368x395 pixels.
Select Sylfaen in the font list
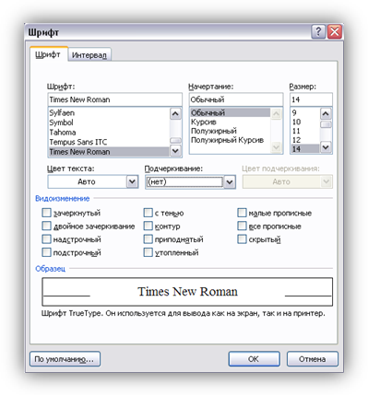tap(108, 112)
